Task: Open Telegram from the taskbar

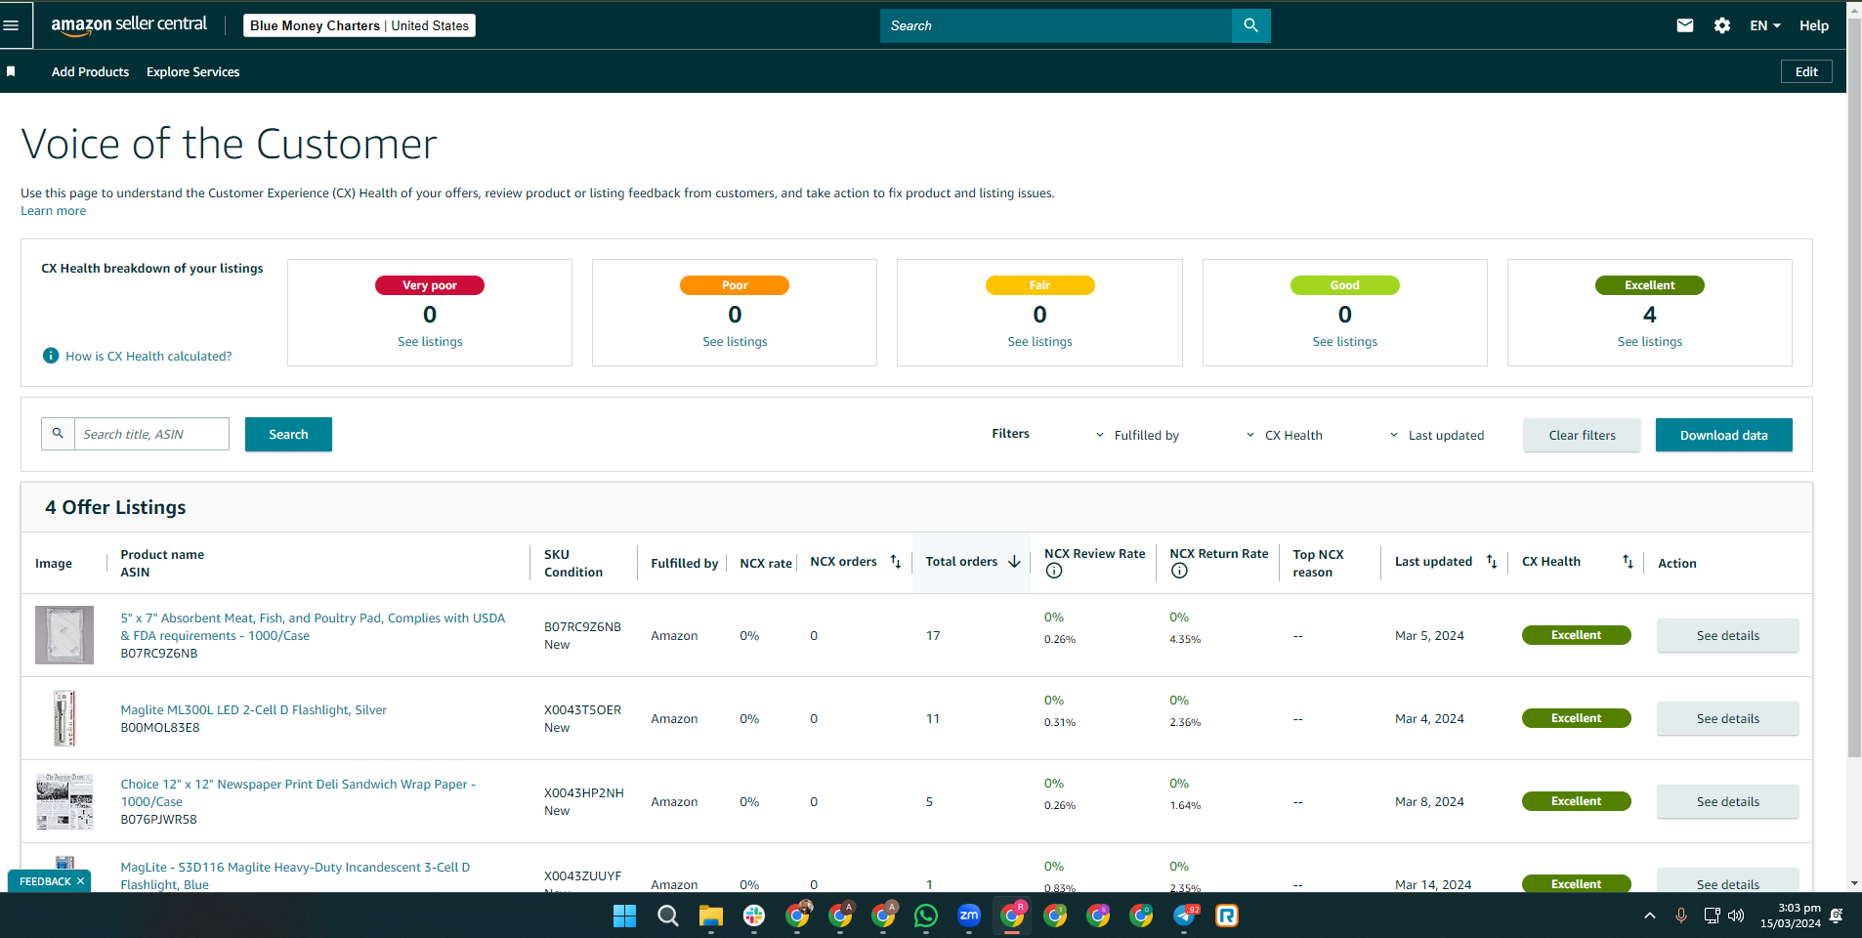Action: tap(1185, 916)
